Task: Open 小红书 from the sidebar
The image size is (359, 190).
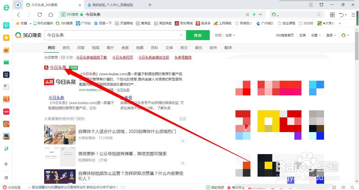Action: 6,111
